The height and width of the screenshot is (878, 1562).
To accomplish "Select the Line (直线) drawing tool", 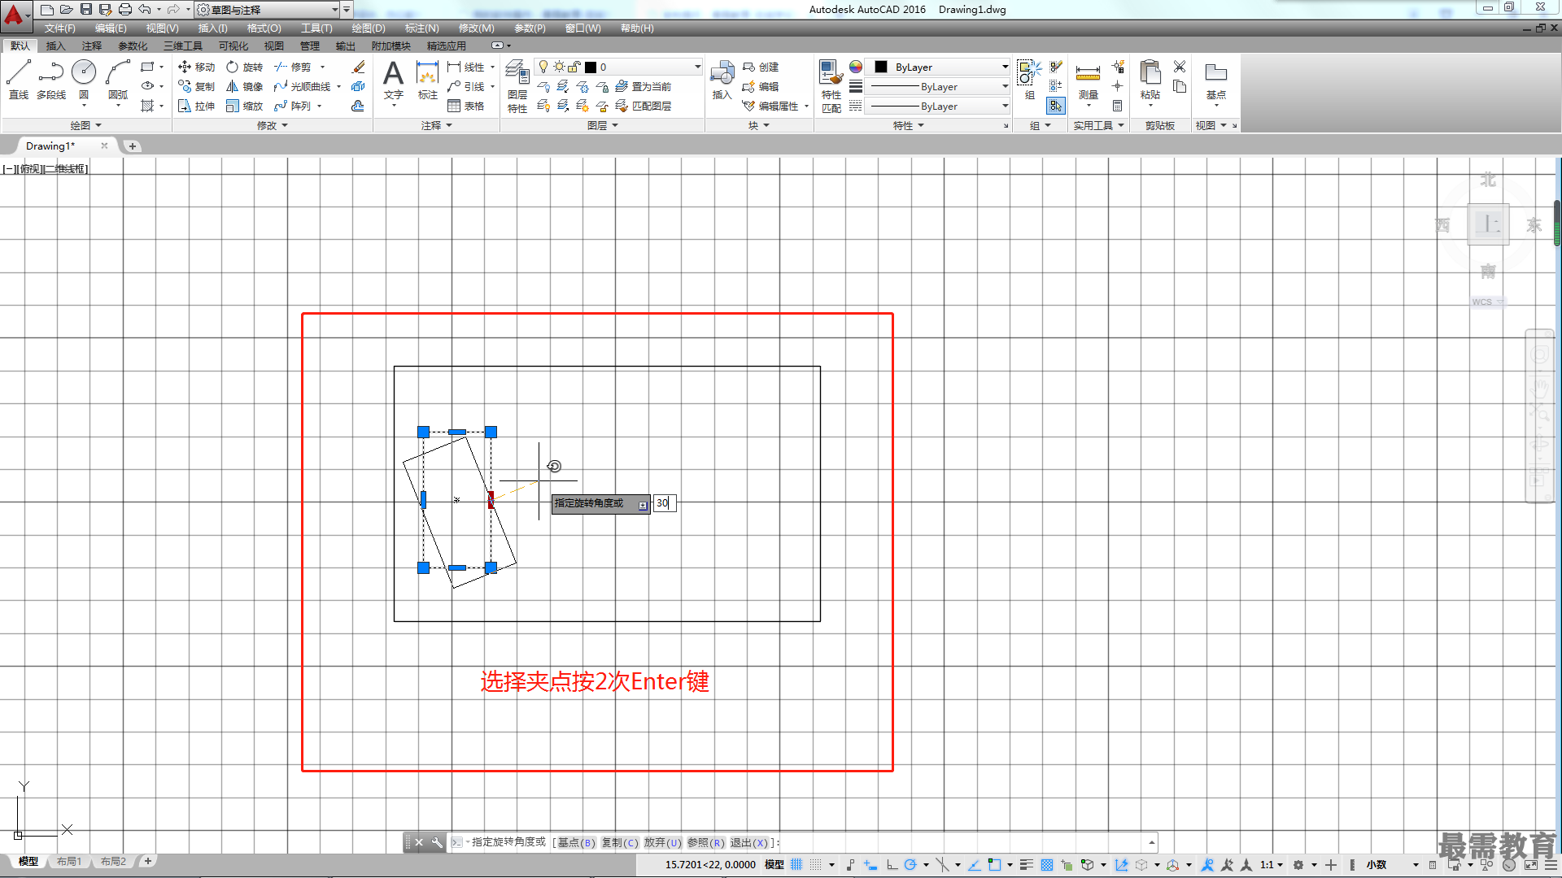I will pyautogui.click(x=19, y=80).
